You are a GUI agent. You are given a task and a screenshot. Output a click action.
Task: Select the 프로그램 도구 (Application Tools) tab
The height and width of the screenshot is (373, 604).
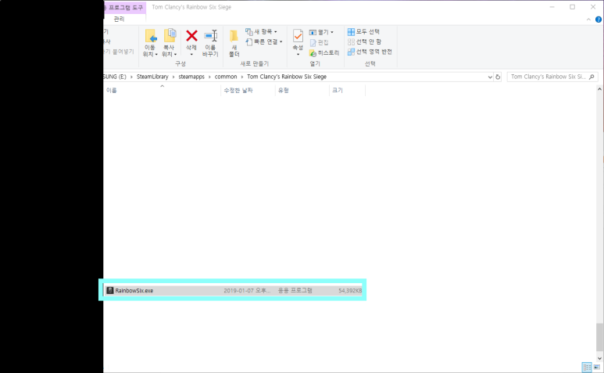(126, 8)
